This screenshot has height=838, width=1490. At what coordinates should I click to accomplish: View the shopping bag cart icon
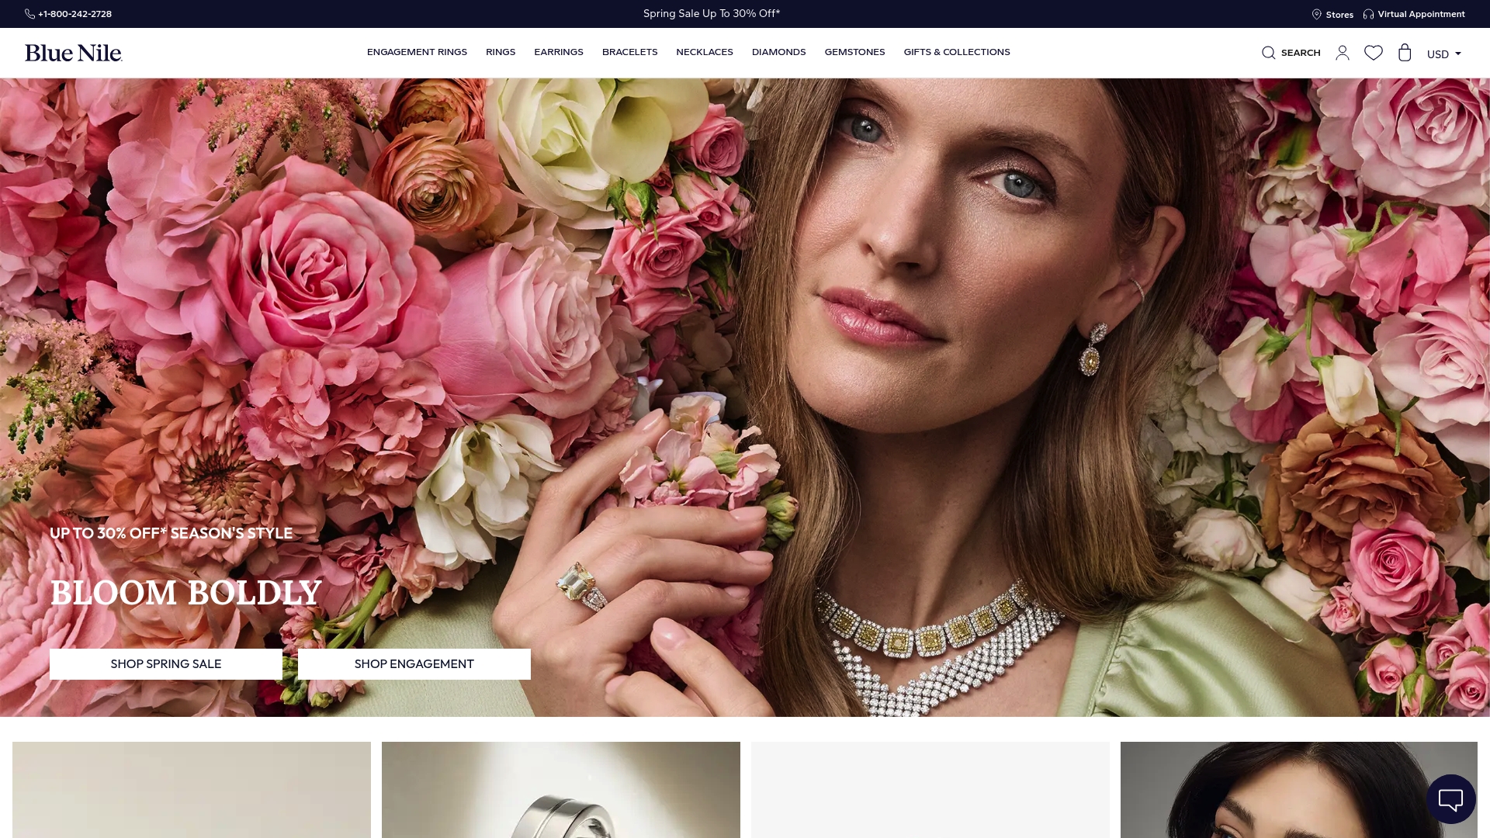[1405, 52]
